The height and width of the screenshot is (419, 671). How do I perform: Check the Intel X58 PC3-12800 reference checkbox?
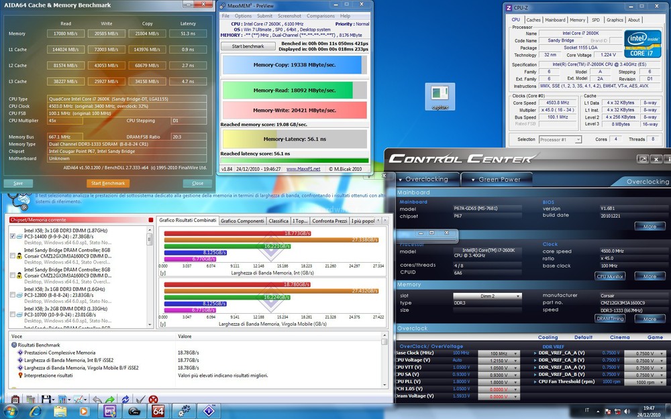tap(12, 294)
